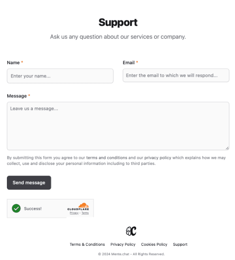Open the footer Privacy Policy page
This screenshot has width=235, height=260.
[x=123, y=244]
